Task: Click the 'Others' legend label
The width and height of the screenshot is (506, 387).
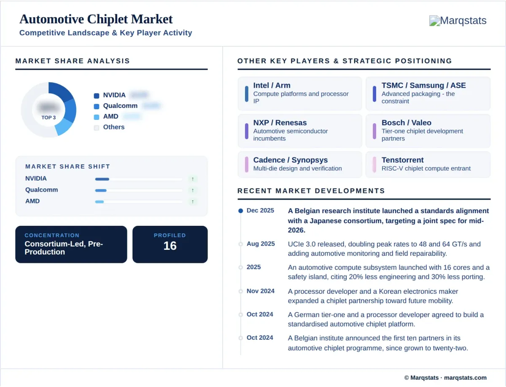Action: [x=114, y=127]
